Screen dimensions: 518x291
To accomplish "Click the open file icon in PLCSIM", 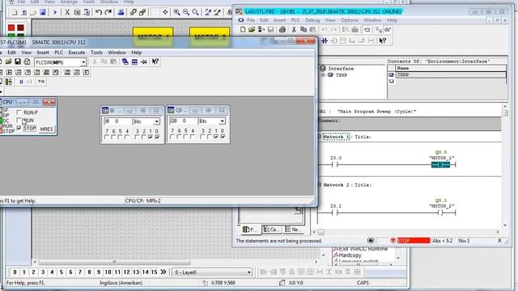I will tap(9, 61).
